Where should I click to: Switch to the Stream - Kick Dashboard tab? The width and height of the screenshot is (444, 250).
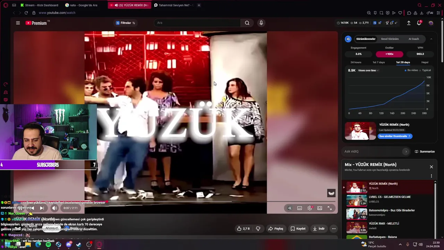40,5
